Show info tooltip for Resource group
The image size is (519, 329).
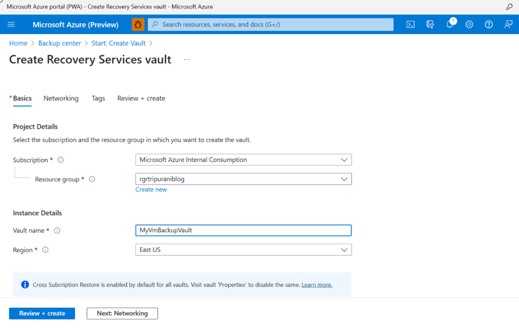pos(92,179)
